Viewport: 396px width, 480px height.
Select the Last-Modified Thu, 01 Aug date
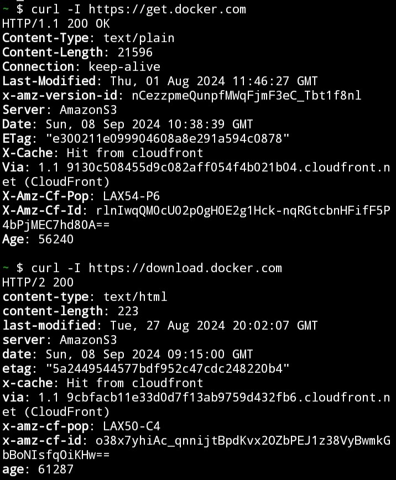click(214, 81)
